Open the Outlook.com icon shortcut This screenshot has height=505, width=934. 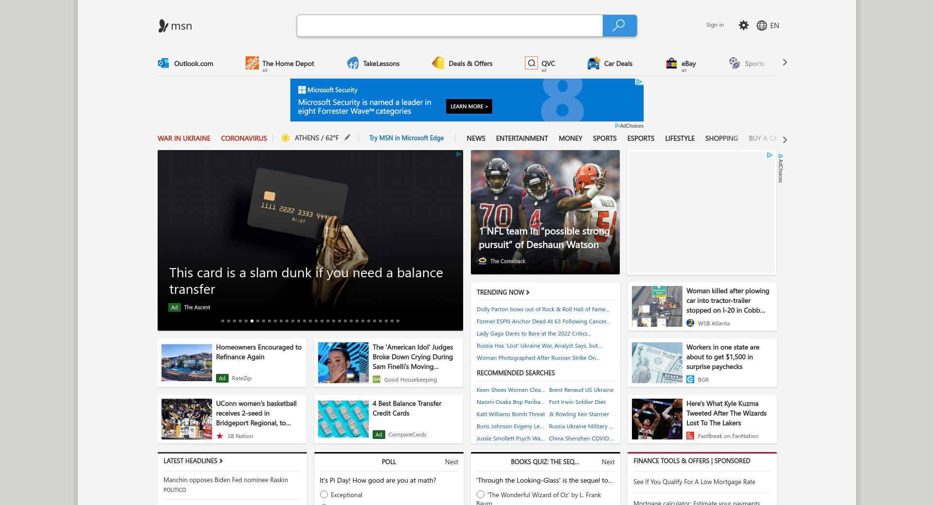pyautogui.click(x=163, y=63)
